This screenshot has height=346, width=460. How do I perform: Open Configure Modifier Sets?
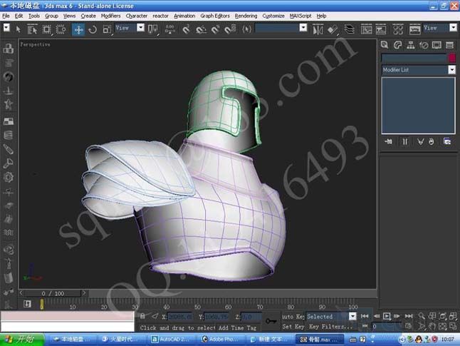447,142
